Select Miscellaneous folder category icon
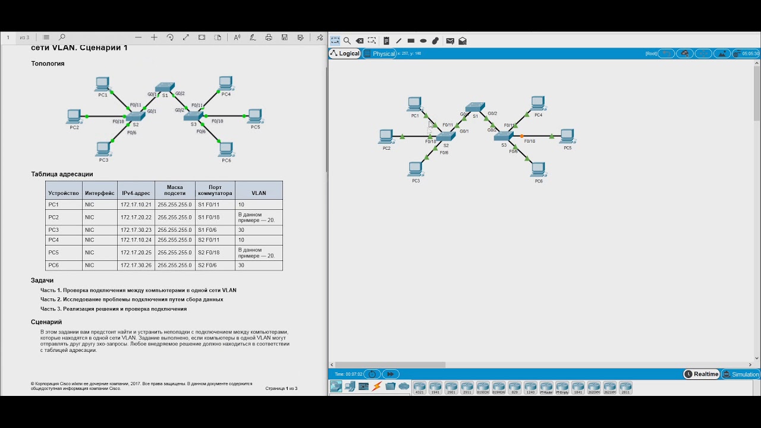This screenshot has width=761, height=428. 391,386
